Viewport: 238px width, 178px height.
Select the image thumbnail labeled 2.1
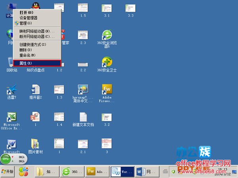[x=83, y=146]
